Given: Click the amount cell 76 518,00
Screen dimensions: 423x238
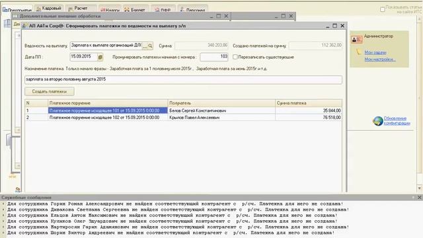Looking at the screenshot, I should (309, 118).
